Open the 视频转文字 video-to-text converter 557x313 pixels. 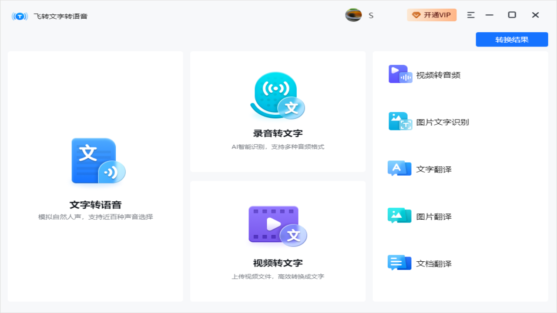pyautogui.click(x=277, y=241)
